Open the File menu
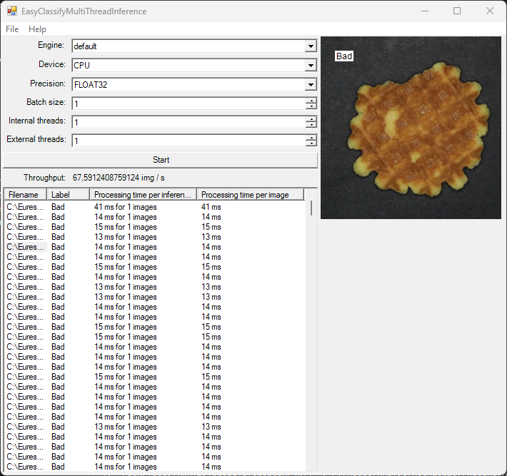 (x=12, y=29)
